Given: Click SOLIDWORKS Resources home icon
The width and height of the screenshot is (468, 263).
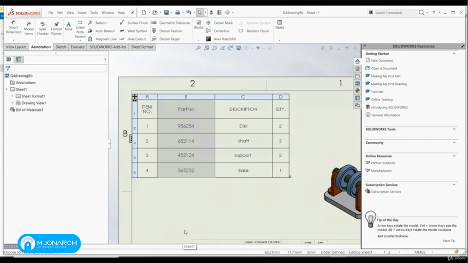Looking at the screenshot, I should [x=357, y=61].
